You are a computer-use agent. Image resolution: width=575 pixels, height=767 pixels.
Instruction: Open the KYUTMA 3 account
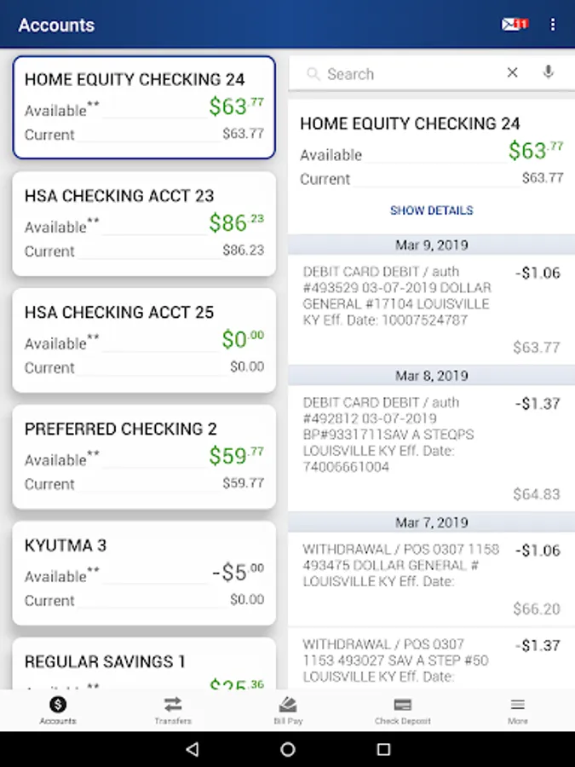tap(144, 572)
